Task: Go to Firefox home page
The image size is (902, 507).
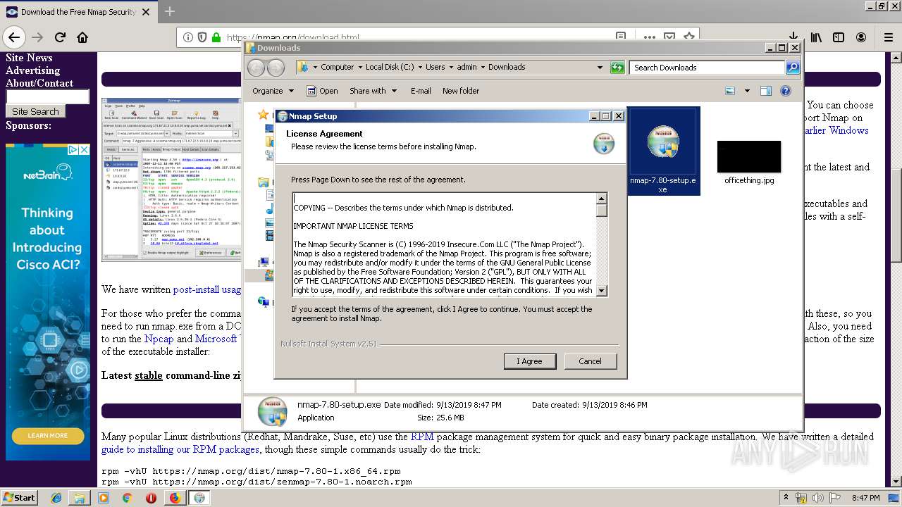Action: pyautogui.click(x=82, y=37)
